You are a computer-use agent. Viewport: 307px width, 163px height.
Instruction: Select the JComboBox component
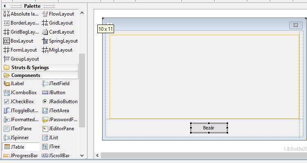(20, 93)
